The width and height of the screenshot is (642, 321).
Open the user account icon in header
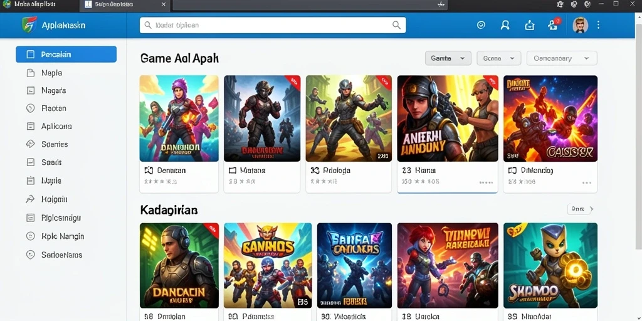(x=505, y=25)
